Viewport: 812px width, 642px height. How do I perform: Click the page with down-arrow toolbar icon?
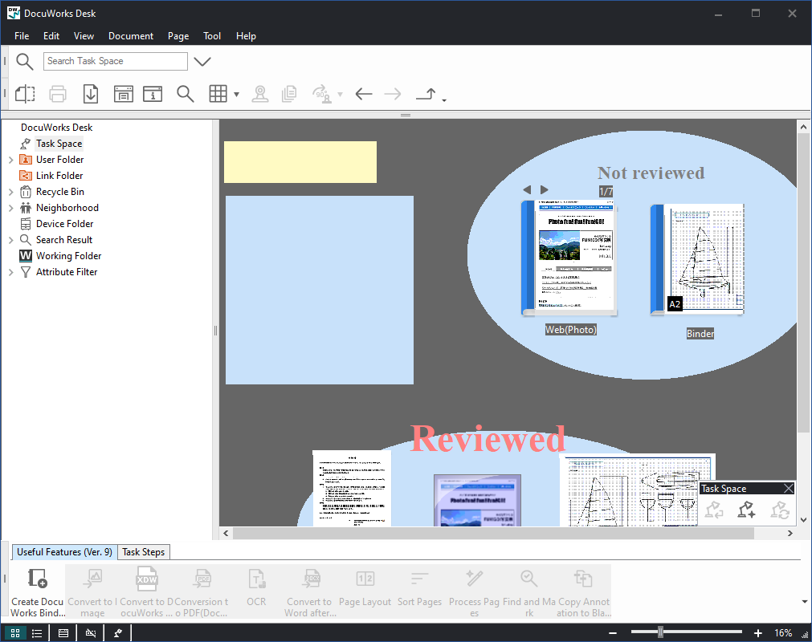pyautogui.click(x=91, y=94)
